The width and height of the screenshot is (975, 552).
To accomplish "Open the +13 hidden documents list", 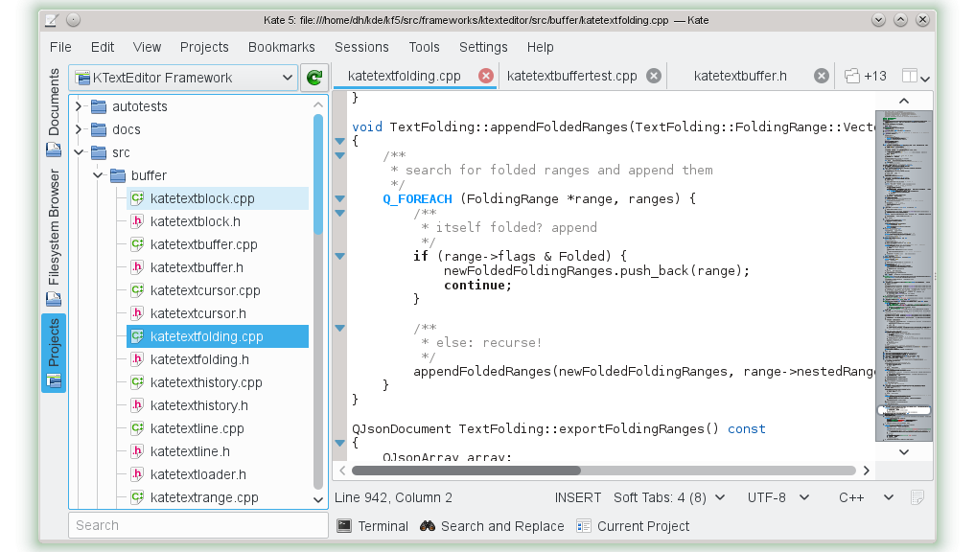I will [x=866, y=76].
